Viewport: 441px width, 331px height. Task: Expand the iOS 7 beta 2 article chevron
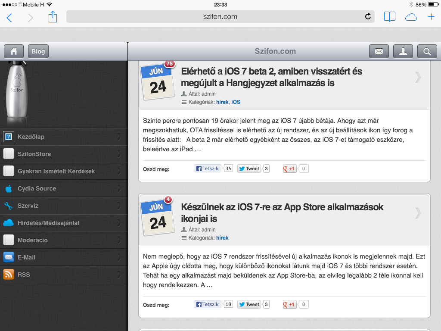(x=418, y=78)
